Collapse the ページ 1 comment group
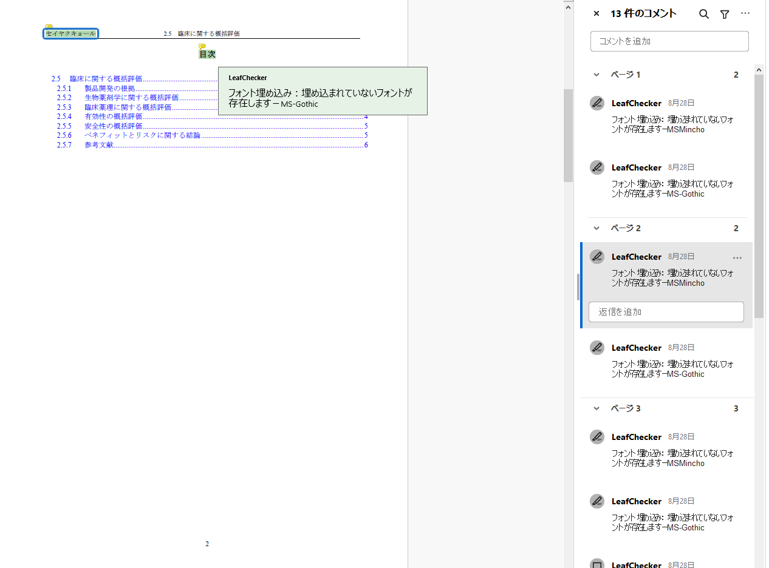This screenshot has height=568, width=769. (x=596, y=75)
